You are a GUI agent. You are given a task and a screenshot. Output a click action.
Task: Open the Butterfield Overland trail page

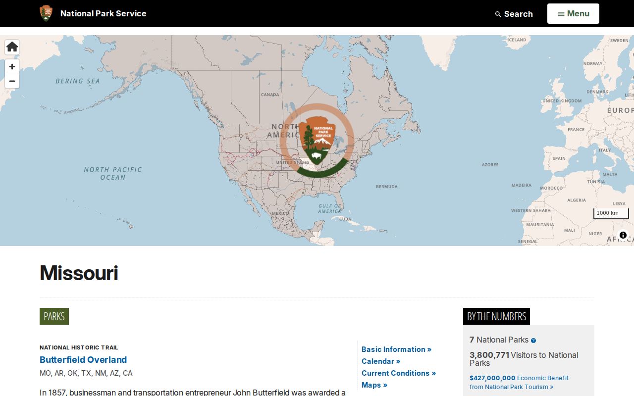click(x=83, y=360)
